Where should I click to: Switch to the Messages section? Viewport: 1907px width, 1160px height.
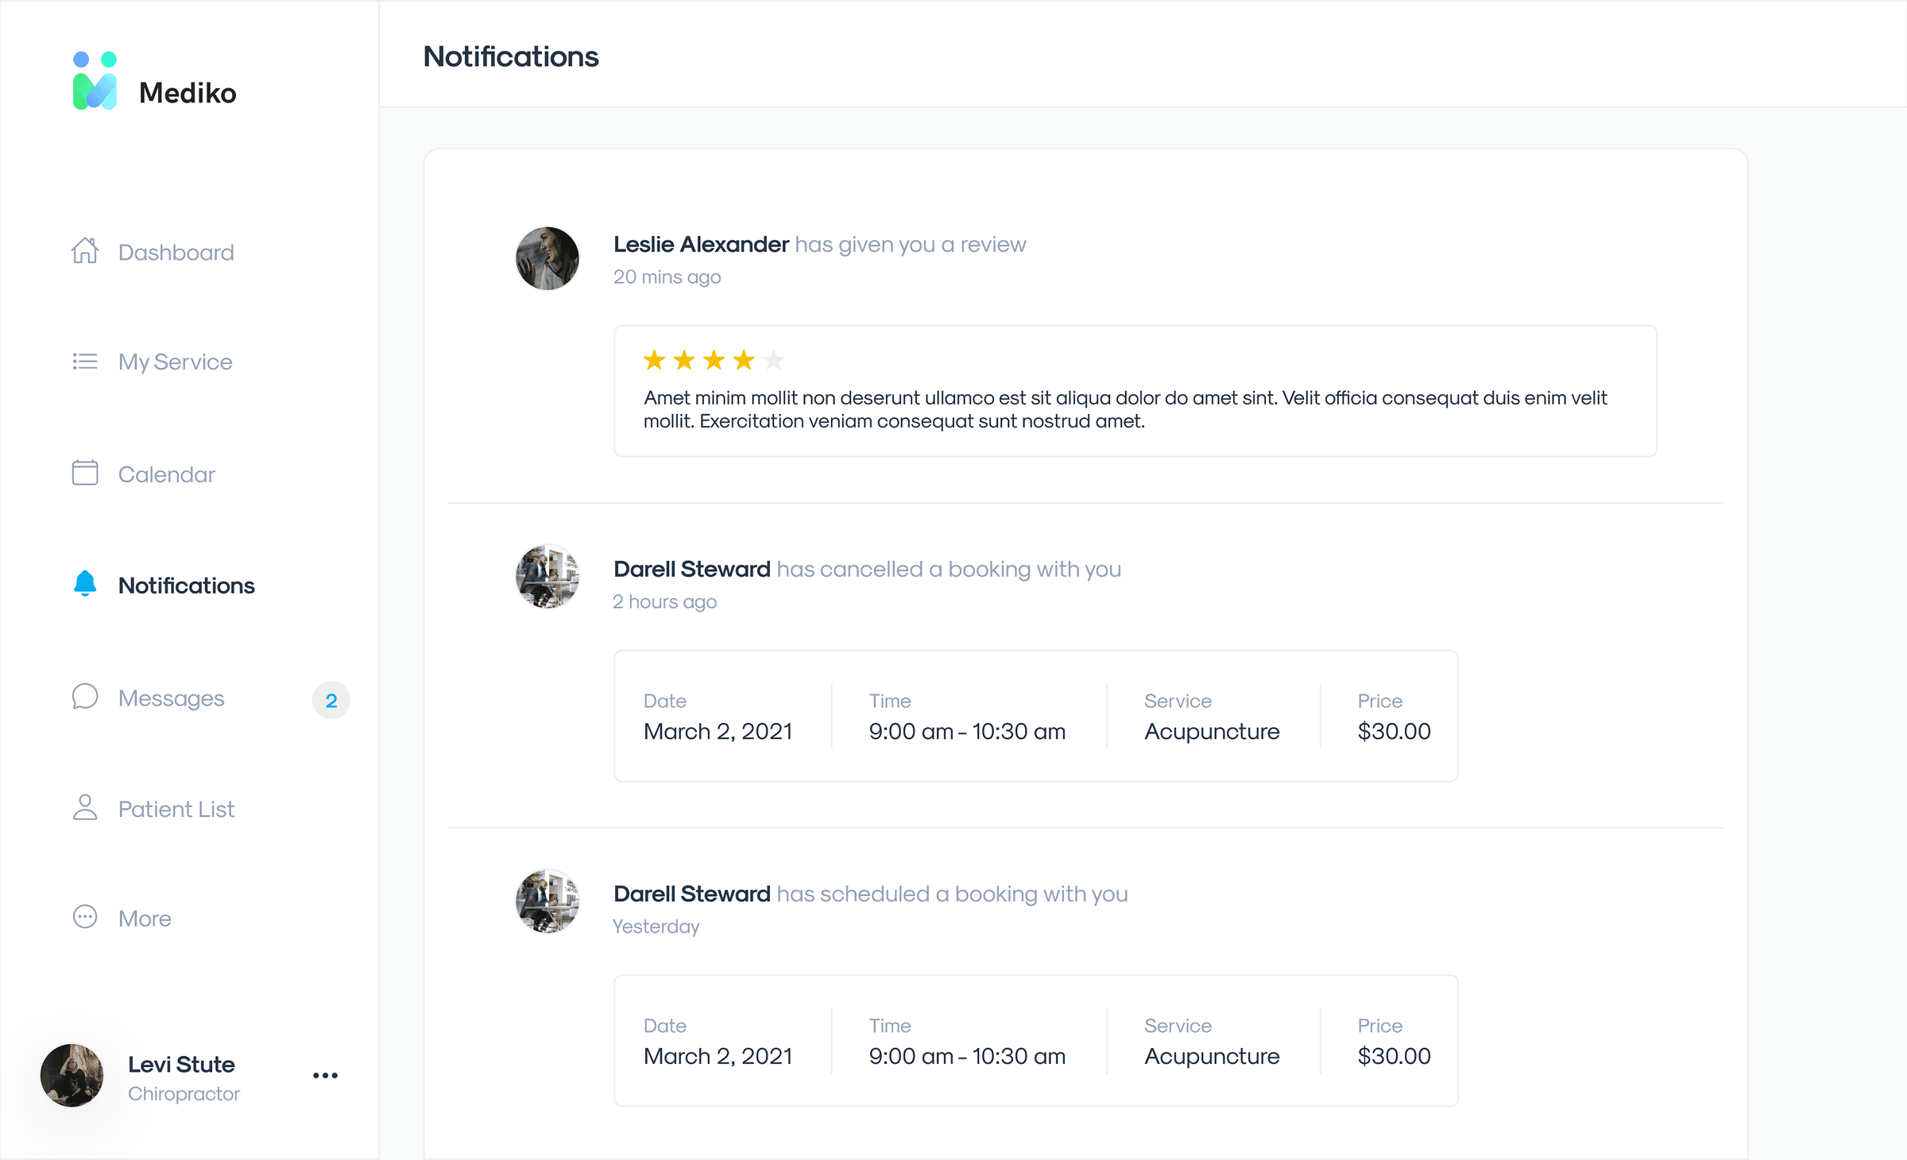click(x=172, y=698)
